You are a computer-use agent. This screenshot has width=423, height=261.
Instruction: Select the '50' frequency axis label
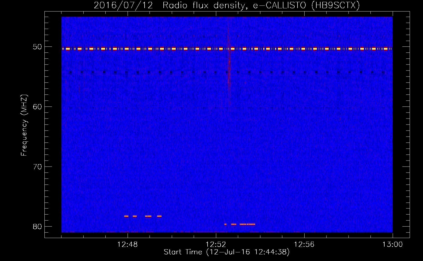coord(37,47)
